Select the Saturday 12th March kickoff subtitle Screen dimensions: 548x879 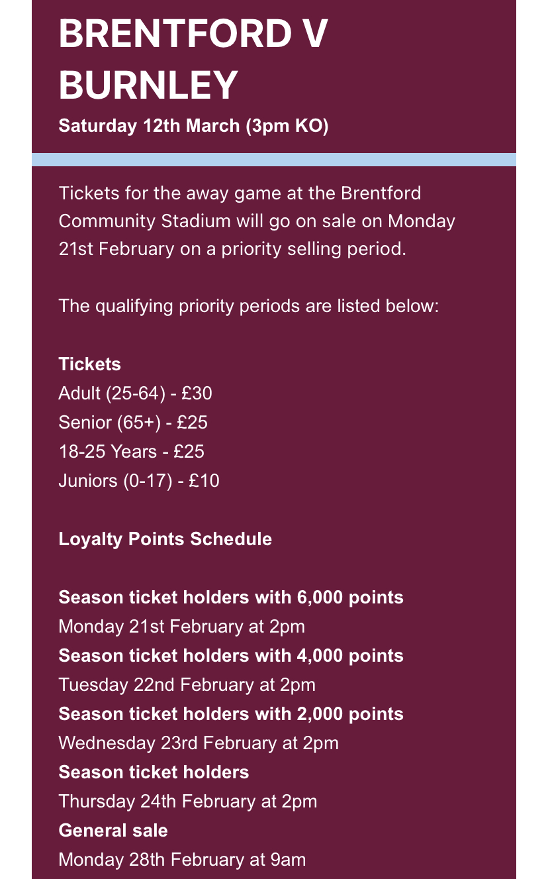coord(193,126)
